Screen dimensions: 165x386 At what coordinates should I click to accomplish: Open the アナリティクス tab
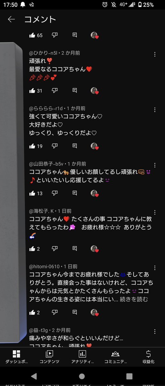[82, 357]
